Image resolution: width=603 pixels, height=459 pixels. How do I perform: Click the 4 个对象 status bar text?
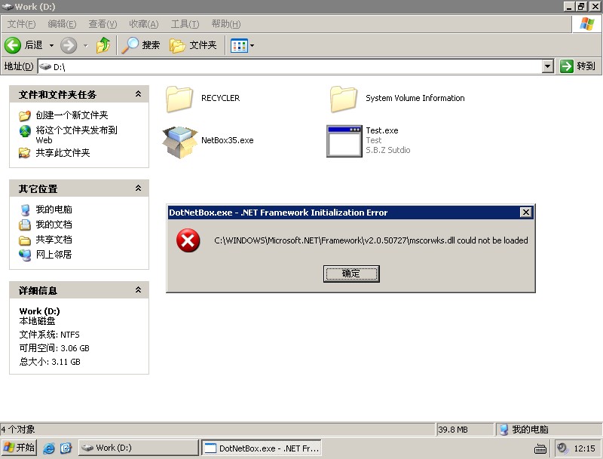click(17, 429)
